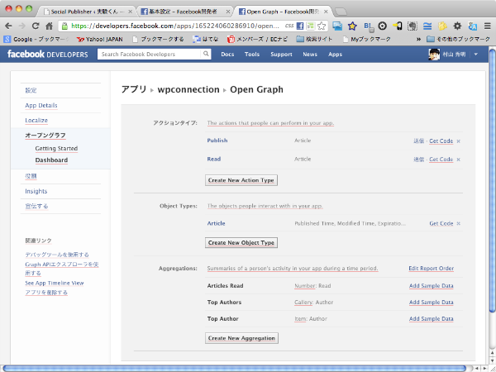Screen dimensions: 496x372
Task: Open the user account dropdown arrow
Action: (476, 54)
